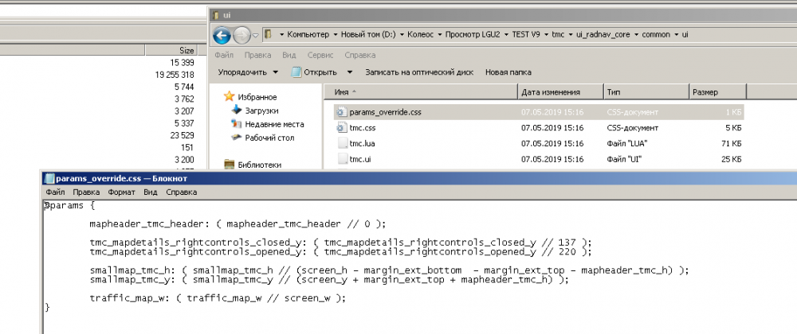Select the tmc.lua file name
Viewport: 797px width, 334px height.
tap(362, 143)
